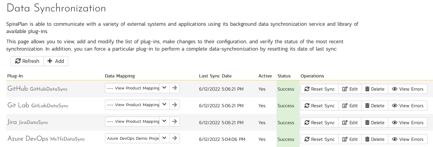Delete the GitHub plug-in
The width and height of the screenshot is (433, 147).
pyautogui.click(x=375, y=89)
